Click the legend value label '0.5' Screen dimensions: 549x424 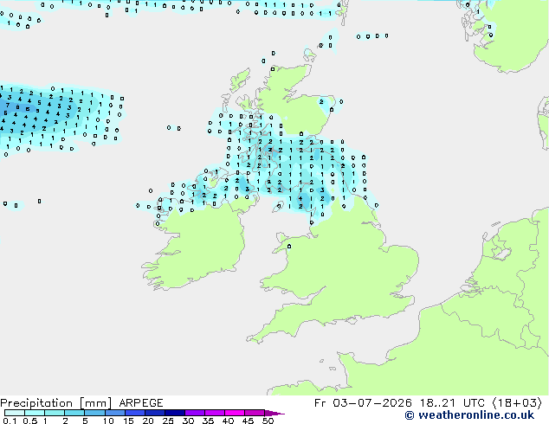pos(29,421)
